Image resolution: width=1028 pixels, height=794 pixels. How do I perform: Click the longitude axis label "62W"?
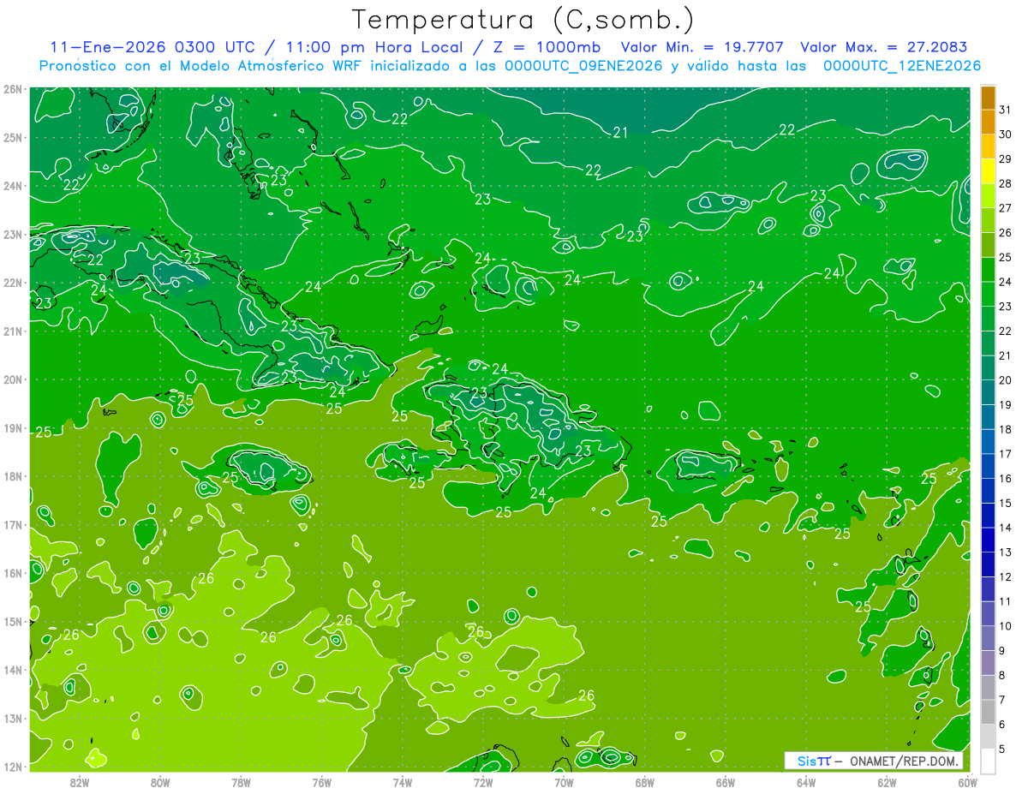pyautogui.click(x=887, y=783)
